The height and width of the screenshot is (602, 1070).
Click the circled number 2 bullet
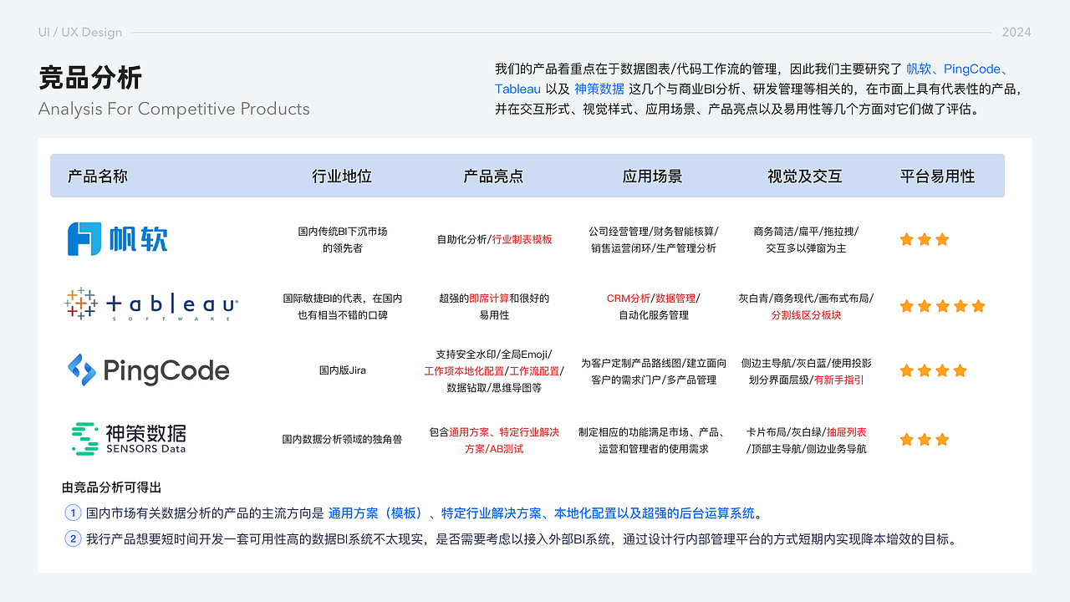pyautogui.click(x=73, y=539)
